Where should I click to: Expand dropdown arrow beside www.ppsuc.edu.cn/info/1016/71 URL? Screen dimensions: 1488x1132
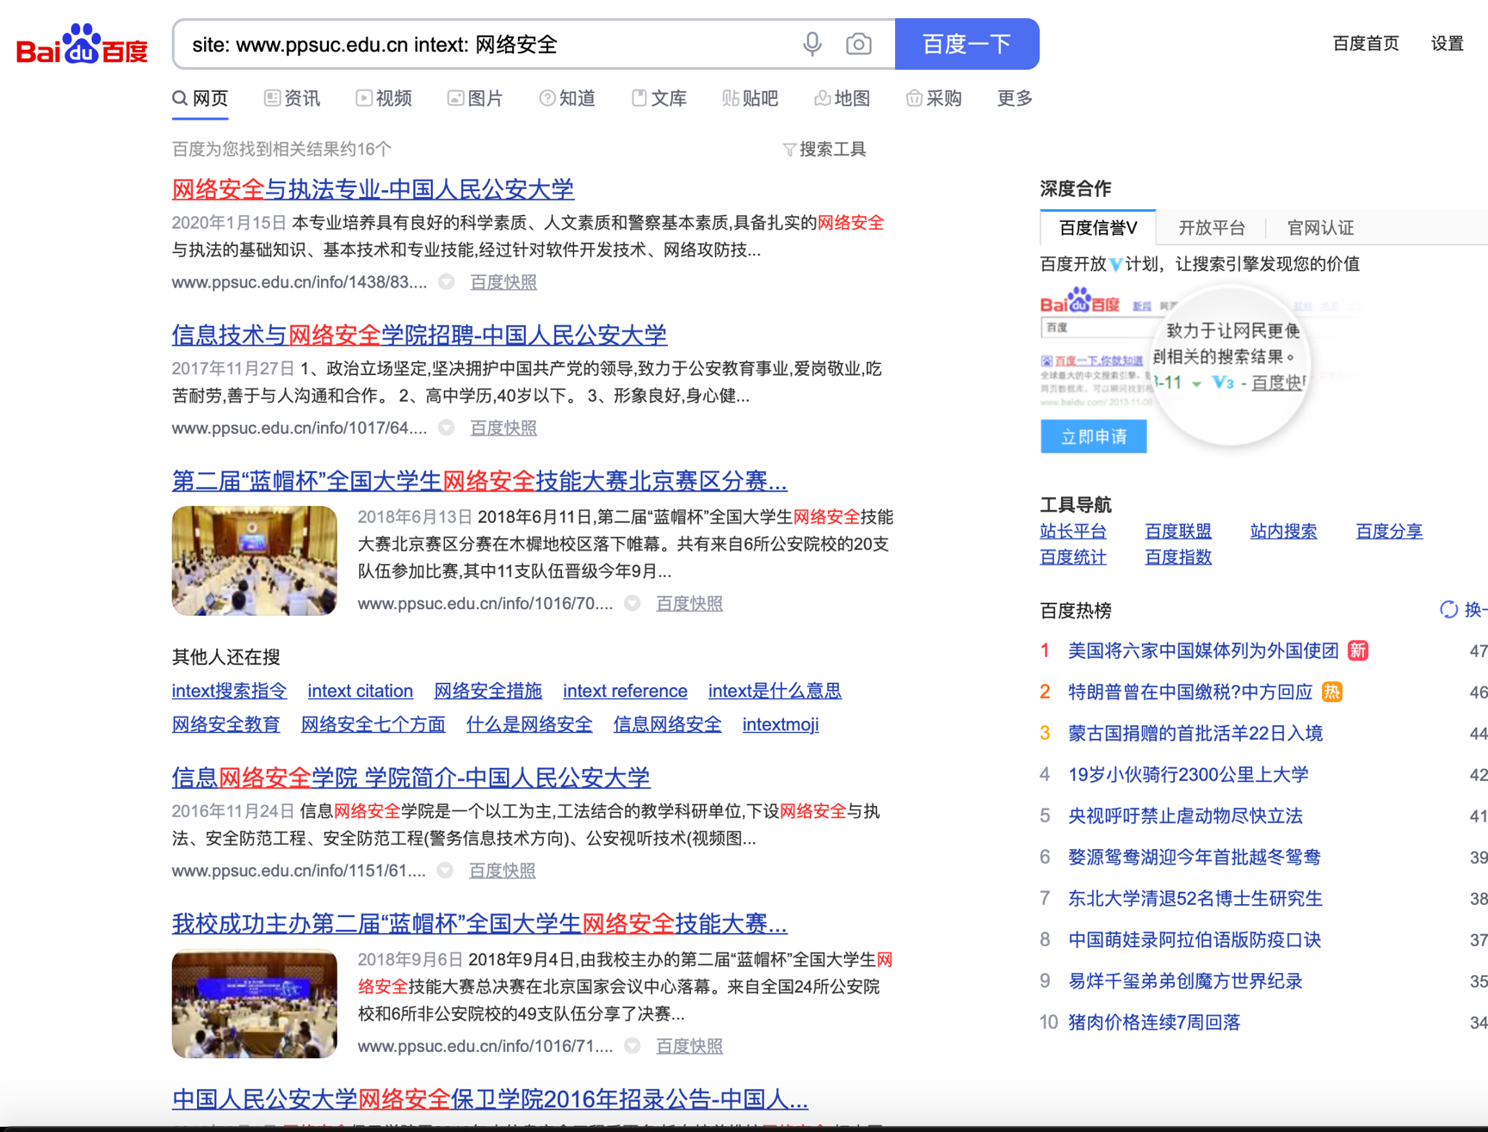[632, 1046]
